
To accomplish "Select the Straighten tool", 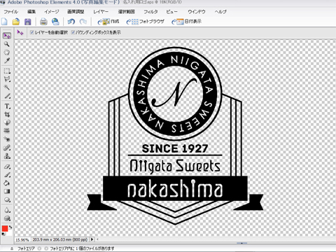I will coord(7,131).
